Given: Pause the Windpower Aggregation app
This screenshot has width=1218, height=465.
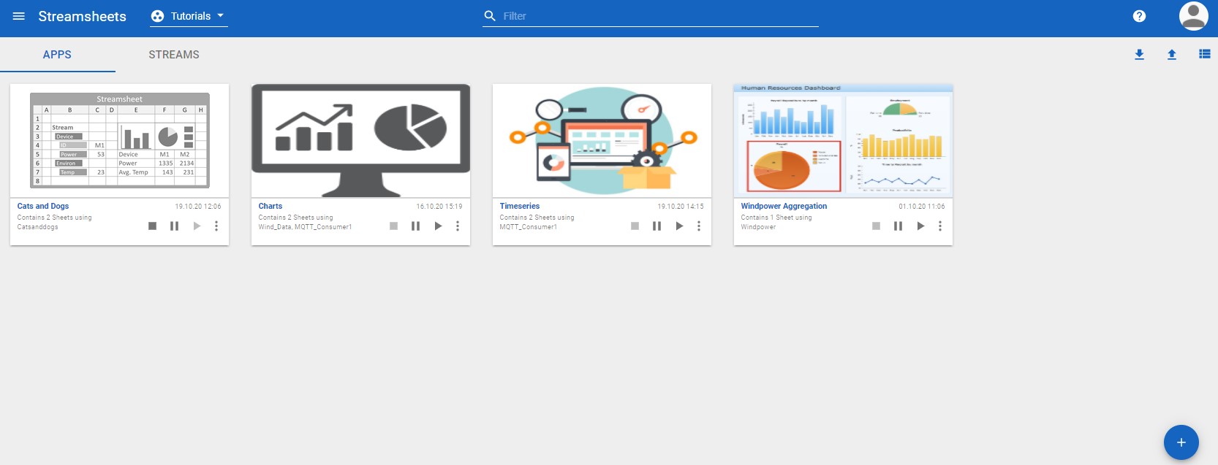Looking at the screenshot, I should click(x=898, y=226).
